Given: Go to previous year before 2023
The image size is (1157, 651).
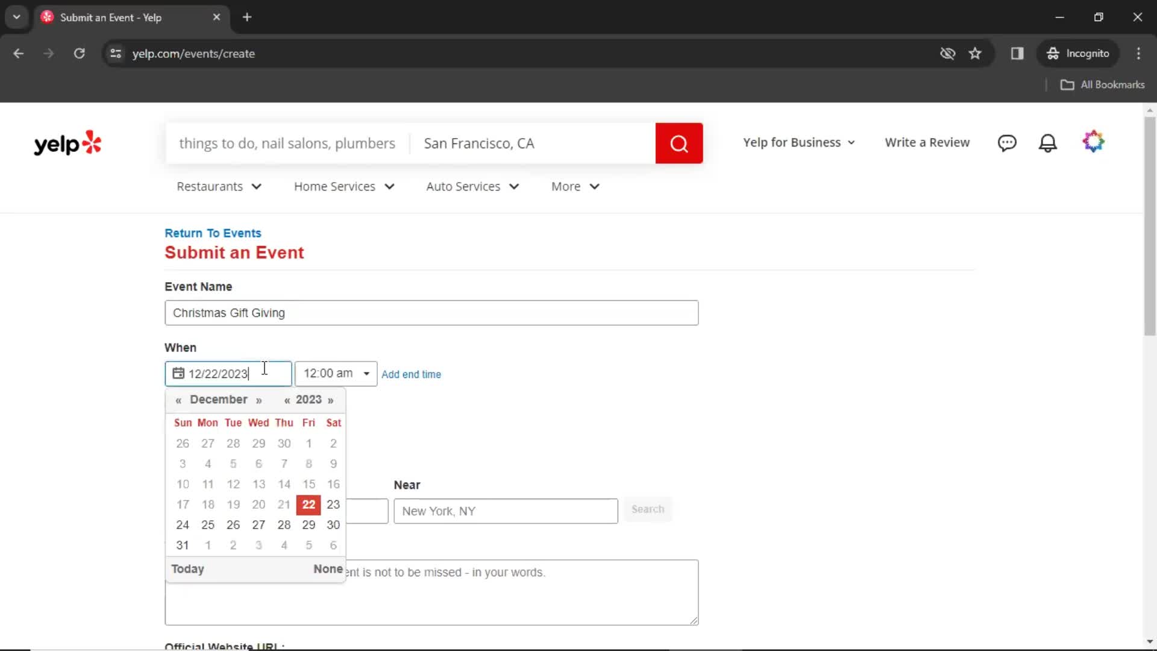Looking at the screenshot, I should [x=287, y=401].
